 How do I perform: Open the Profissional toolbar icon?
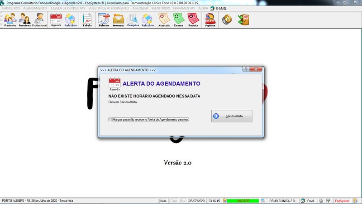pos(39,20)
